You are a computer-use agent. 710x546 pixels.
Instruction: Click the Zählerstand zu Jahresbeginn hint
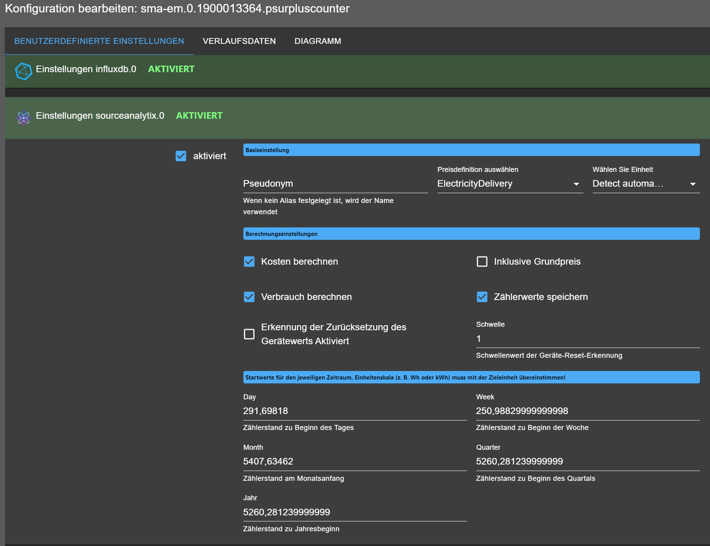click(291, 529)
